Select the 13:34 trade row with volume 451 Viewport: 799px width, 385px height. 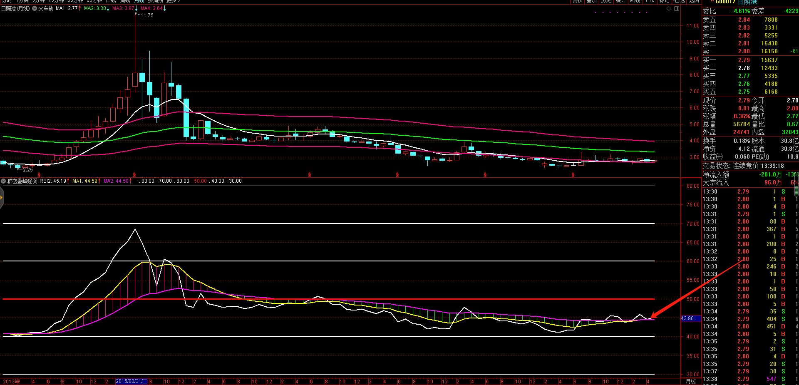[750, 326]
